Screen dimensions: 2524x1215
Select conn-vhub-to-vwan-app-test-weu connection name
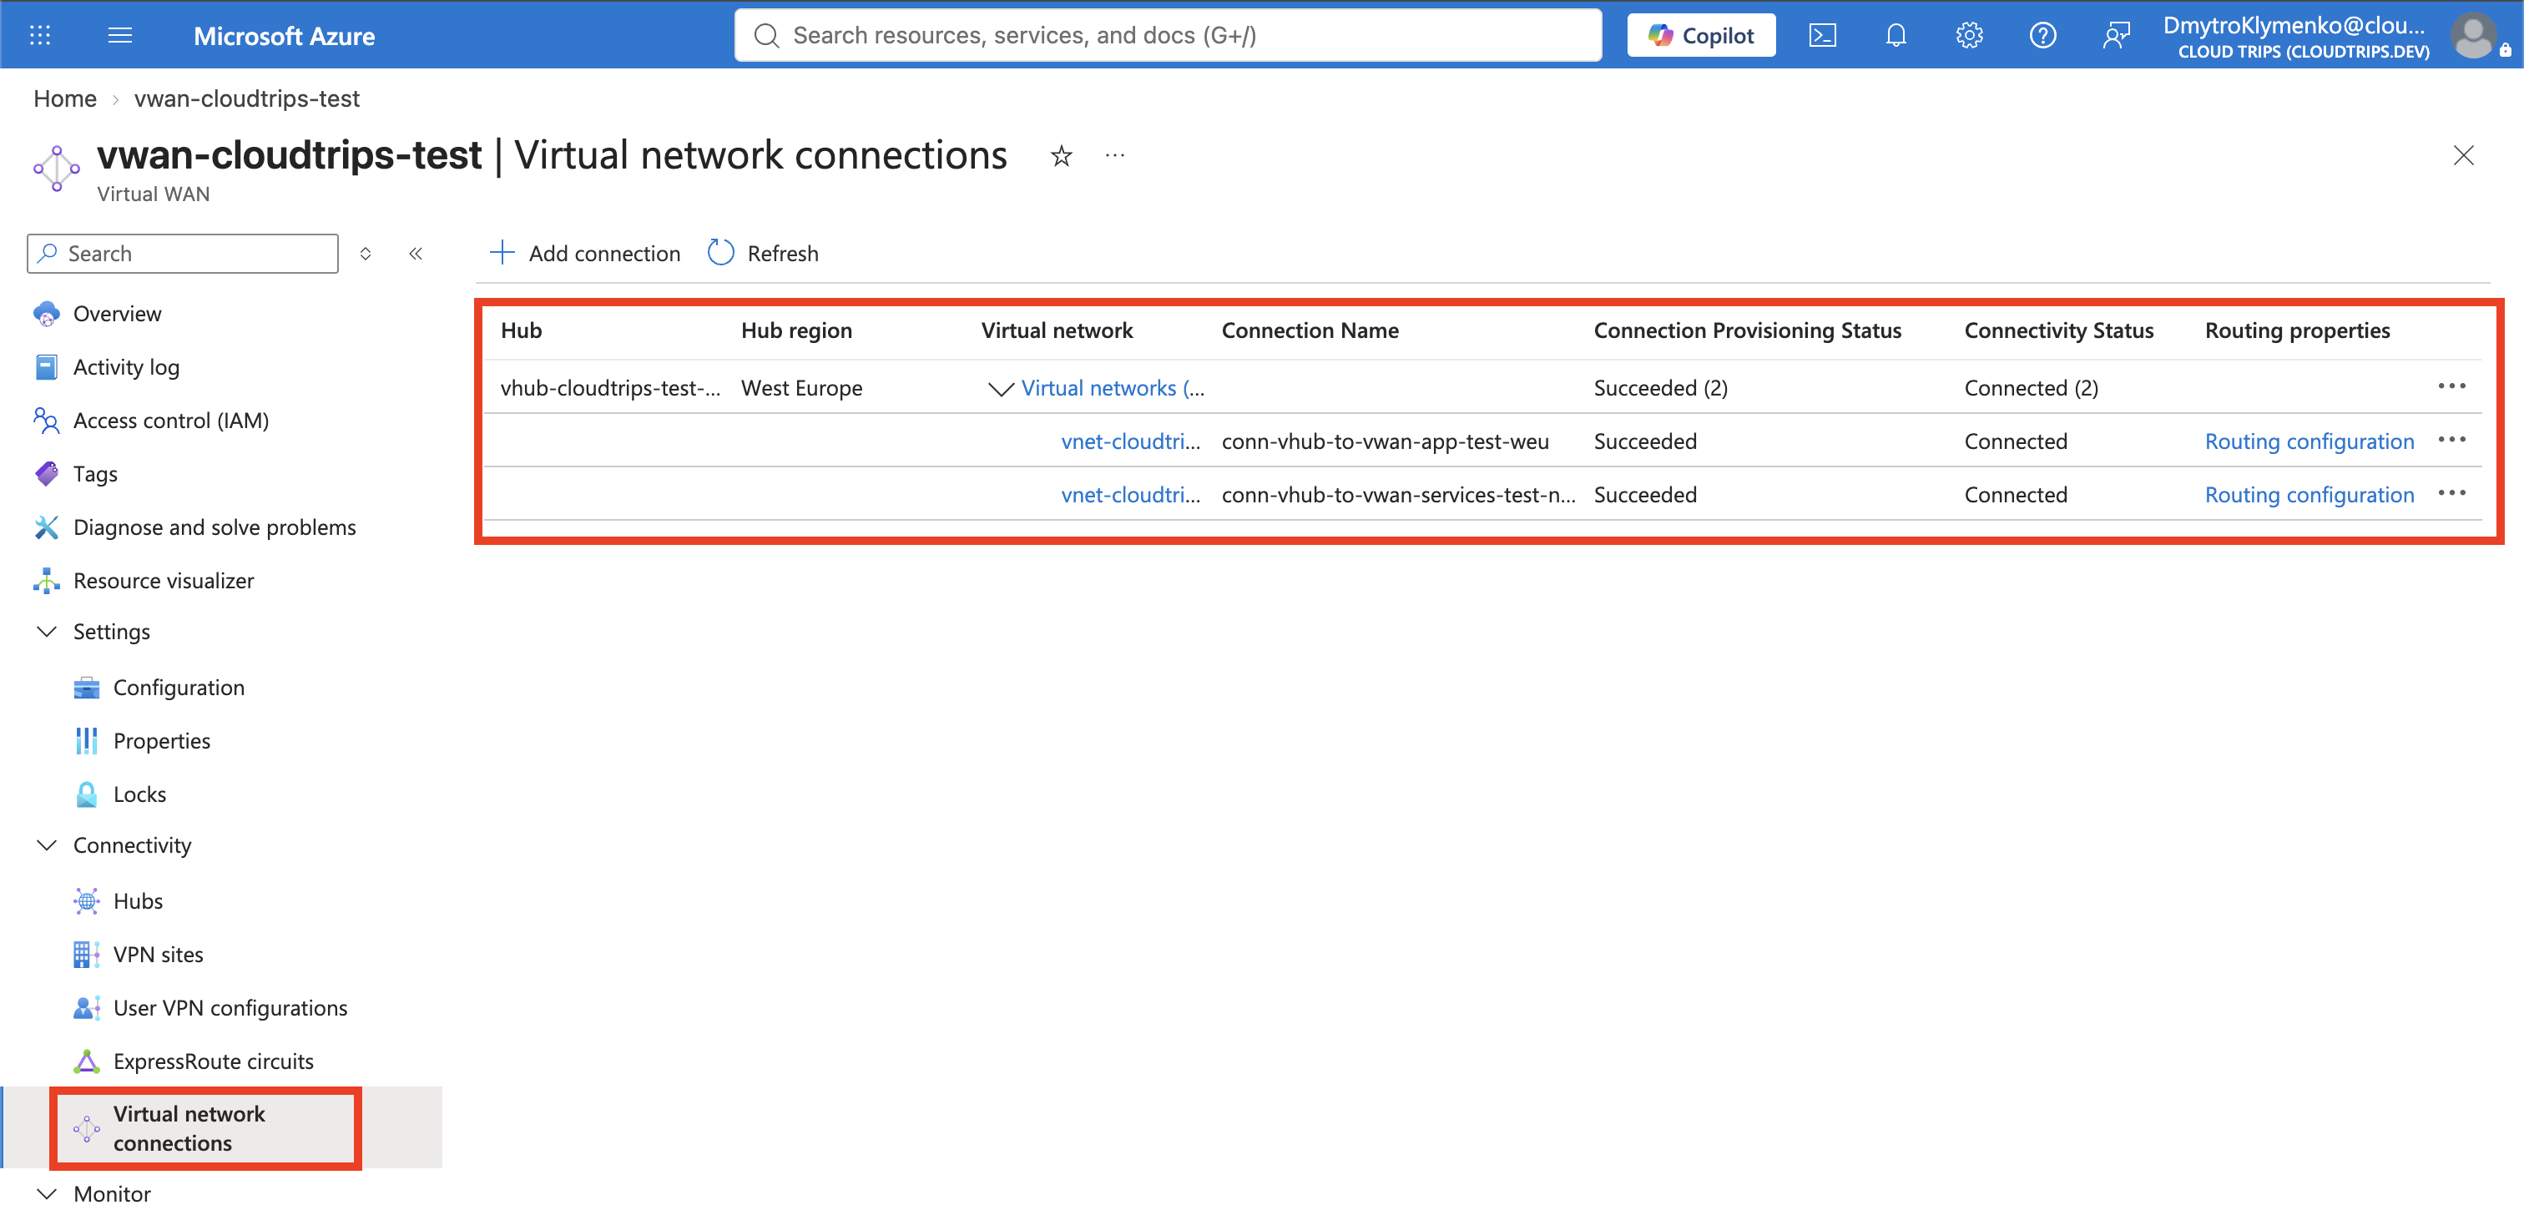point(1386,442)
